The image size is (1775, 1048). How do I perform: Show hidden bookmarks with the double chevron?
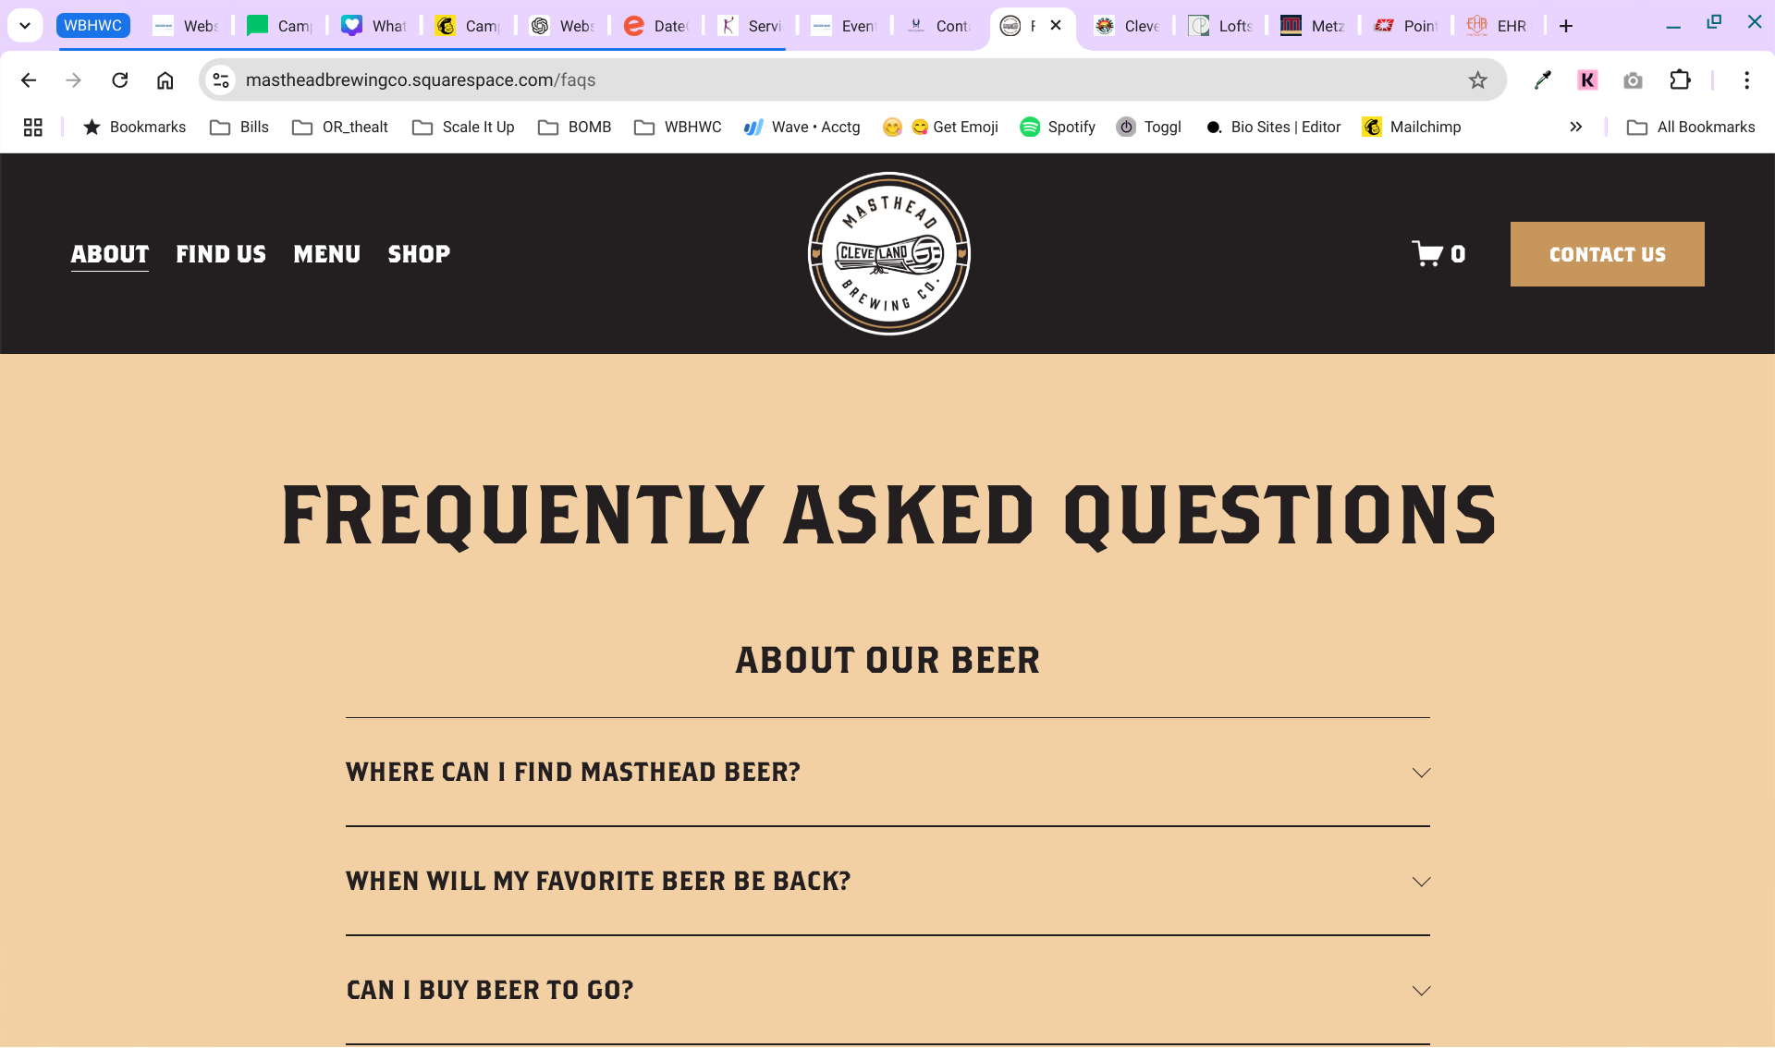click(1575, 128)
